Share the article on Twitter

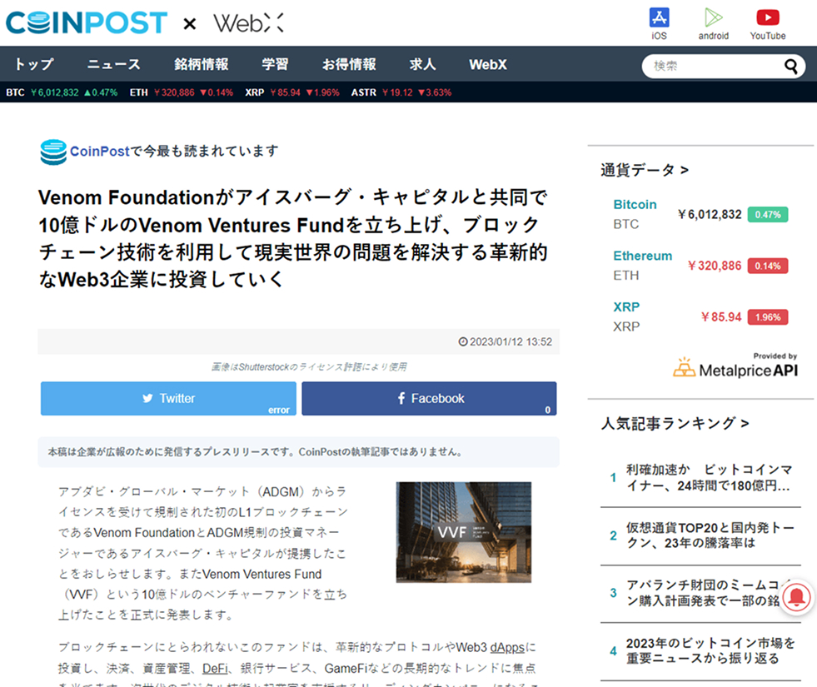click(x=168, y=398)
